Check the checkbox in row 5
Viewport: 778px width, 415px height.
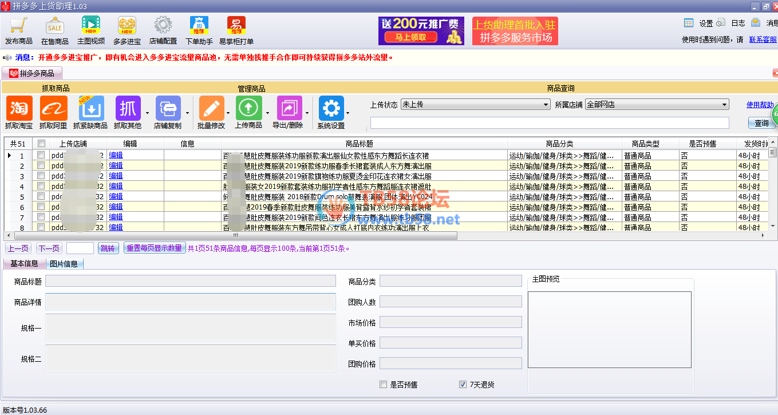point(41,196)
